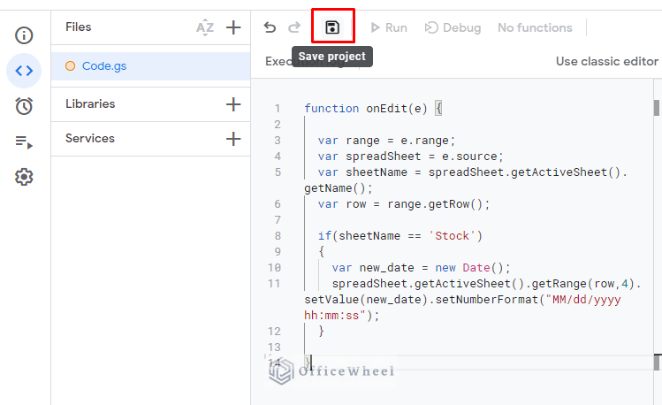Image resolution: width=662 pixels, height=405 pixels.
Task: Click line number 7 in gutter
Action: point(278,220)
